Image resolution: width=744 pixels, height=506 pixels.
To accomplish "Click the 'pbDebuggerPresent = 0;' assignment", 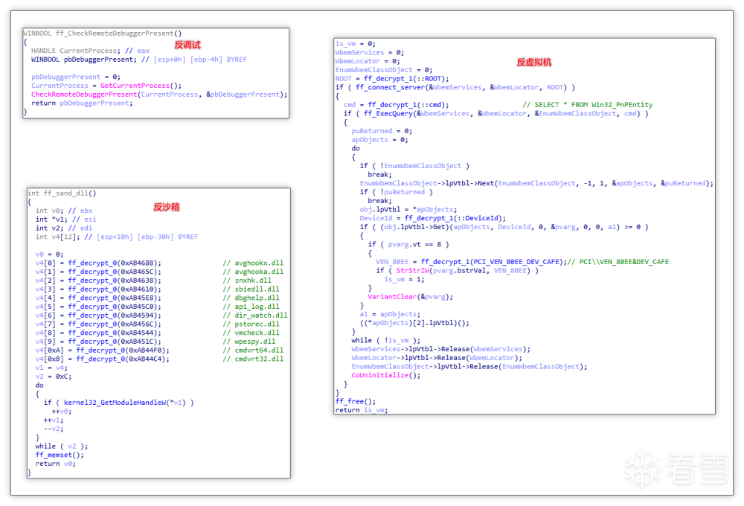I will pyautogui.click(x=76, y=77).
